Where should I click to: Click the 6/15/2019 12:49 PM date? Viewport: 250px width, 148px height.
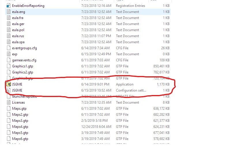tap(96, 54)
